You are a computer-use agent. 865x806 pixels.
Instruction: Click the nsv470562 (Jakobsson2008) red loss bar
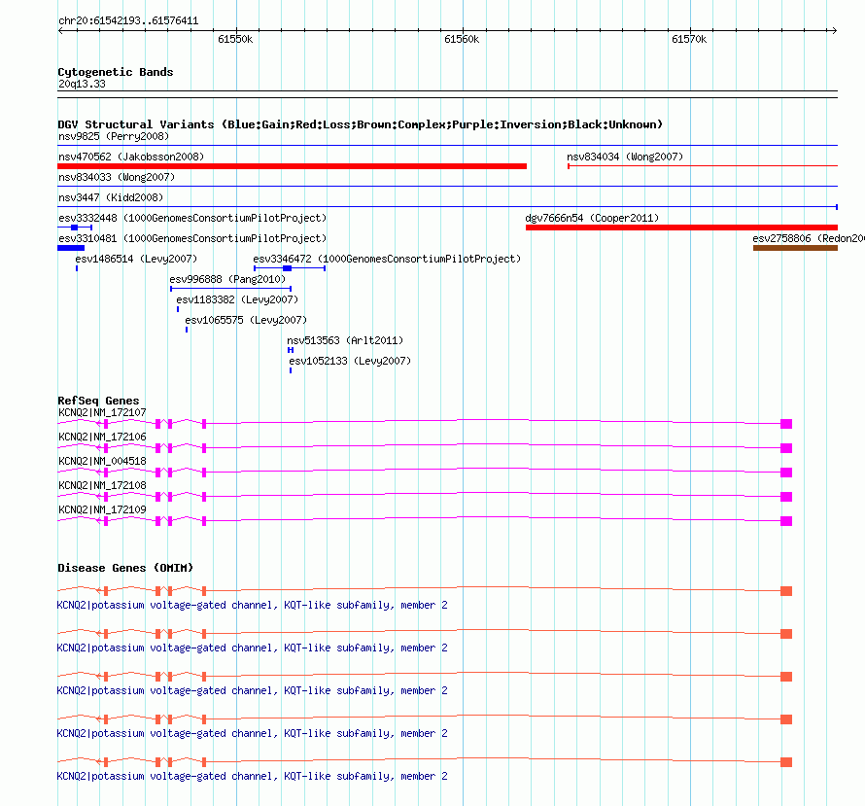[x=292, y=166]
